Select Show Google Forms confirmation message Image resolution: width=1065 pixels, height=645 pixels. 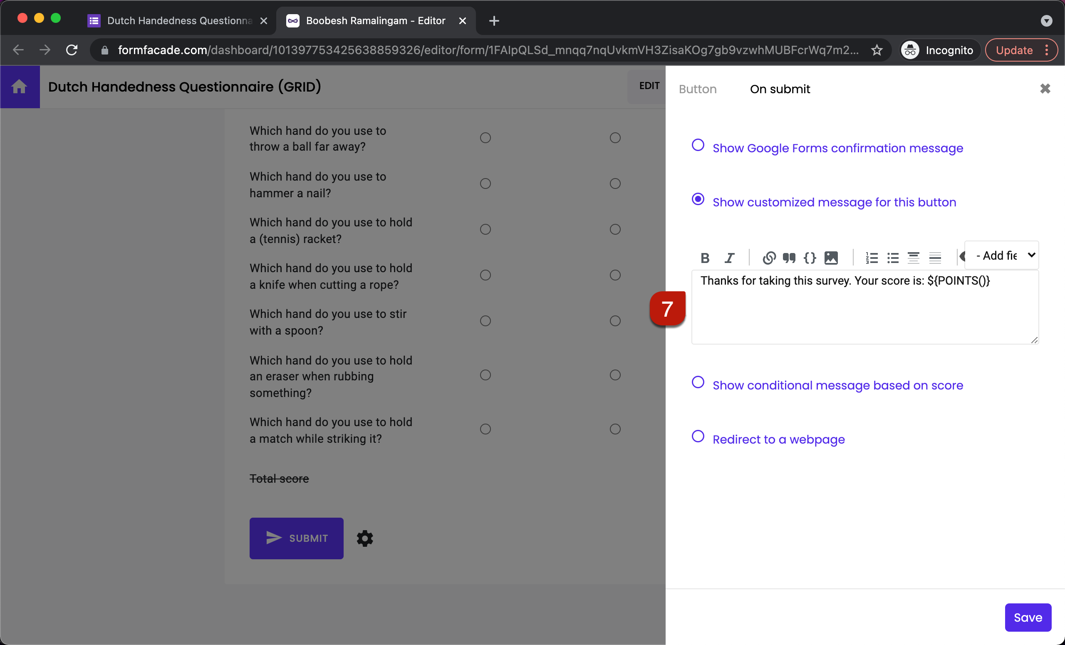coord(698,145)
